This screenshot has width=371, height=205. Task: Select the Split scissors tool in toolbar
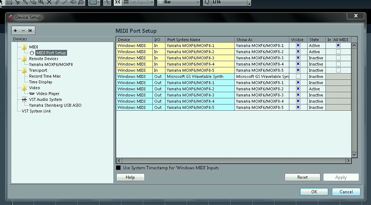tap(17, 2)
